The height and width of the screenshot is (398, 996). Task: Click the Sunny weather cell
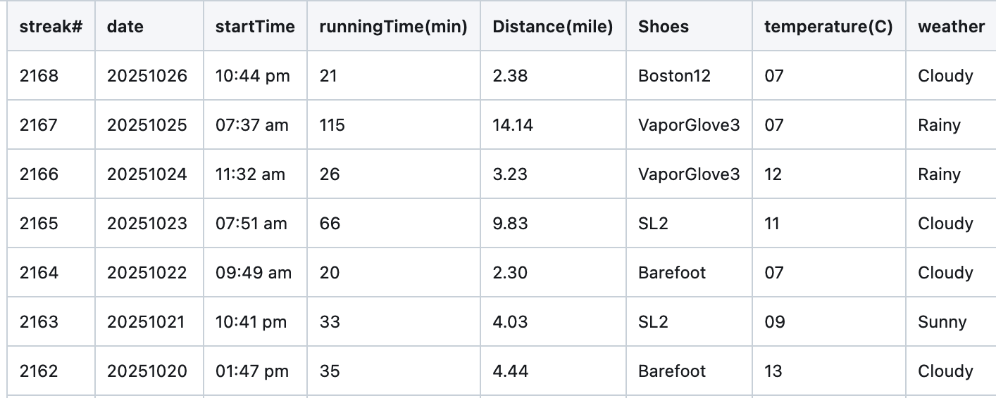(x=942, y=322)
